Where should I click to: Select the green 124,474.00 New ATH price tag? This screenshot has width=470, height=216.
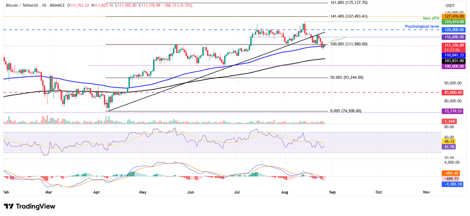click(453, 22)
